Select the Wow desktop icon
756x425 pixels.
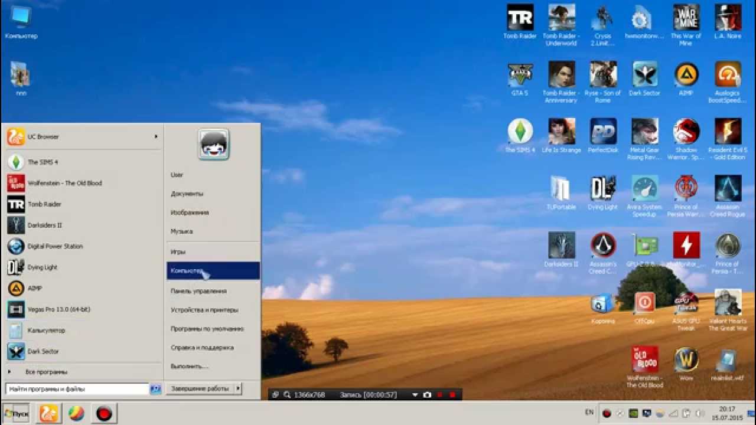pyautogui.click(x=686, y=364)
